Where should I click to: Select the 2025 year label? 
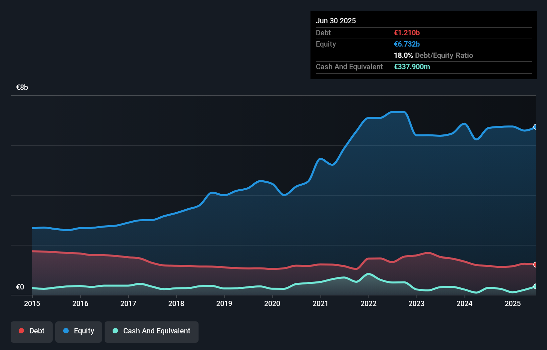pyautogui.click(x=513, y=303)
